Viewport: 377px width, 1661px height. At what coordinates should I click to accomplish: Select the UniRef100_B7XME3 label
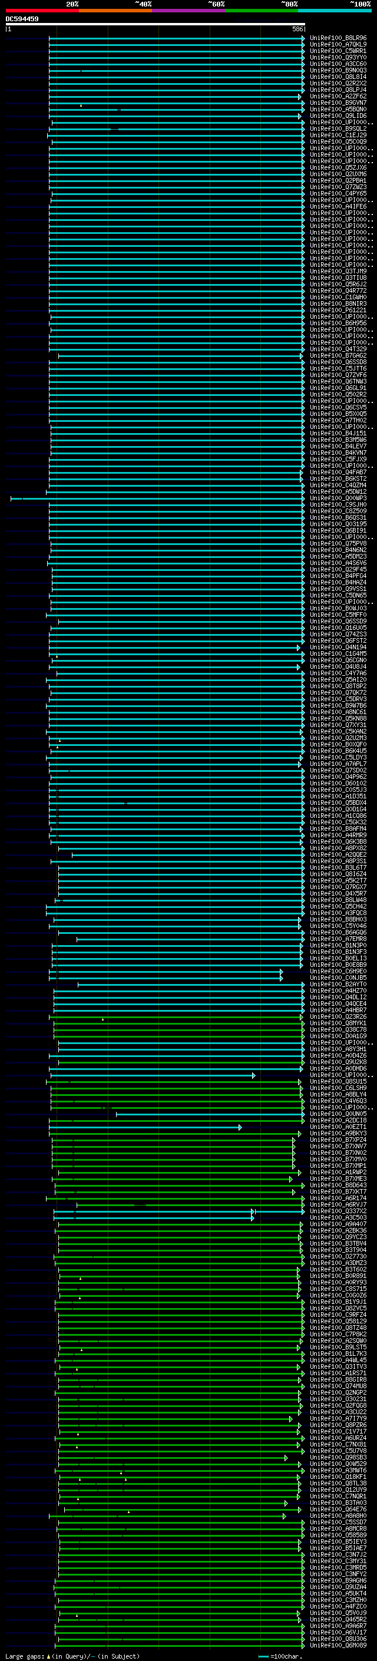point(338,1178)
